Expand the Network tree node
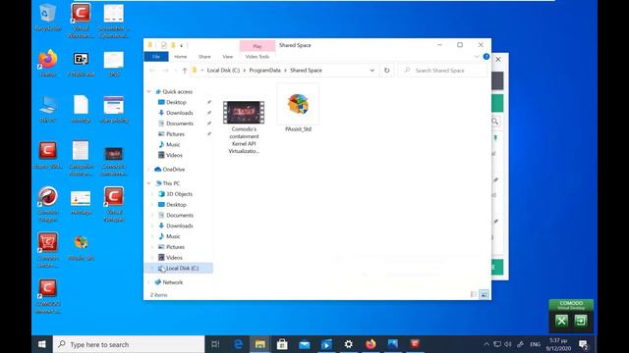Viewport: 629px width, 353px height. click(x=148, y=282)
